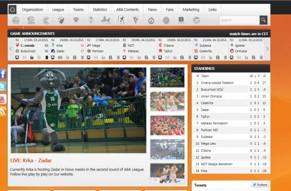The width and height of the screenshot is (291, 191).
Task: Open the ABA Contents menu
Action: pos(127,9)
